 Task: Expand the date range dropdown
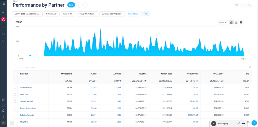(x=28, y=14)
